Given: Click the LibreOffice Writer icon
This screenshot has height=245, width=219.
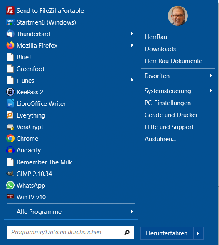Looking at the screenshot, I should 10,103.
